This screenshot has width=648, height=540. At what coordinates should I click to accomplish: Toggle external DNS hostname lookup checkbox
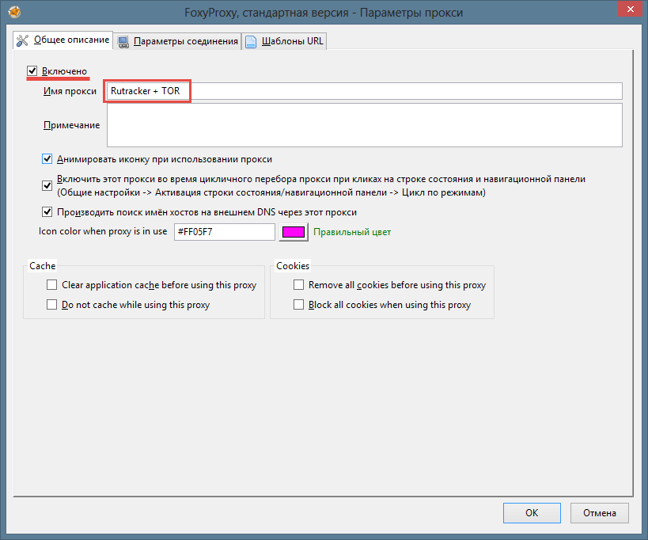(x=47, y=212)
